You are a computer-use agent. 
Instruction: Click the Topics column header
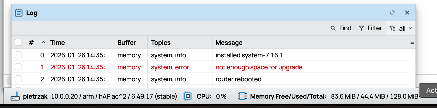[x=161, y=43]
